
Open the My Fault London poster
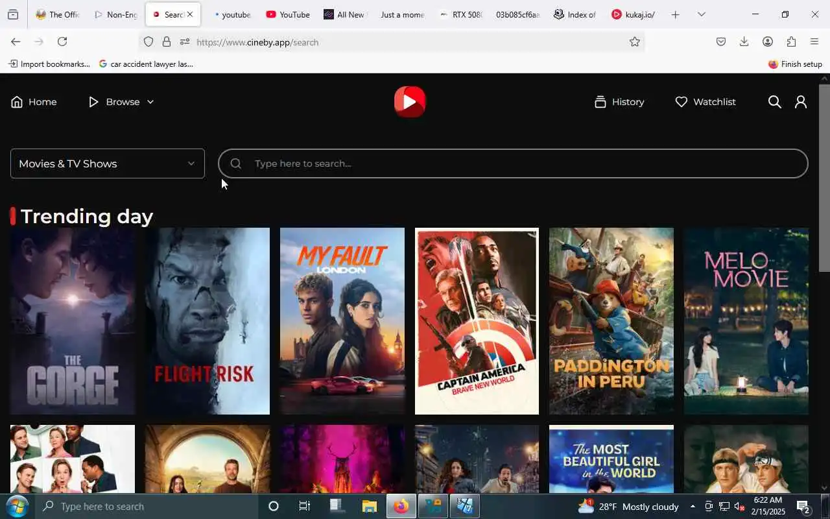pyautogui.click(x=342, y=321)
